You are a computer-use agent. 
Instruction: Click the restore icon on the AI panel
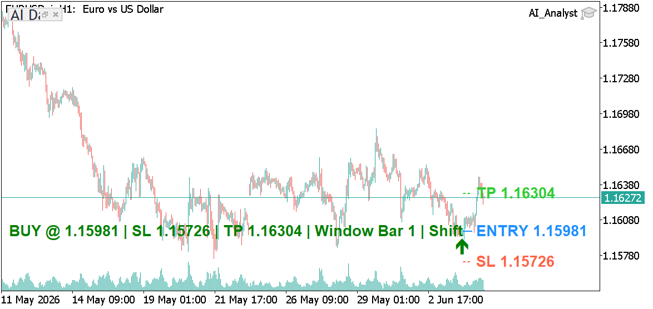[x=45, y=14]
